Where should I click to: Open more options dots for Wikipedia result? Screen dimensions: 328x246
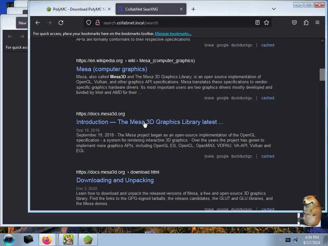257,98
